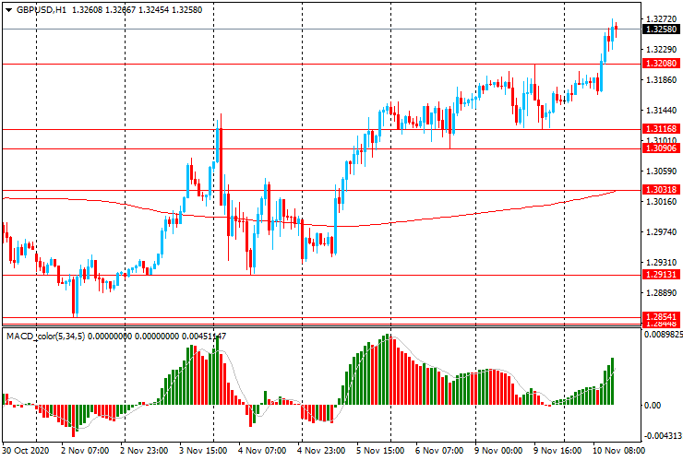
Task: Select the red level label 1.31168
Action: point(661,129)
